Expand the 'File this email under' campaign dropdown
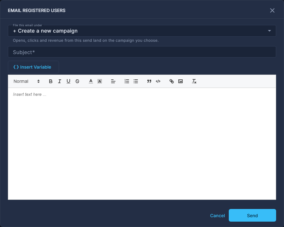The width and height of the screenshot is (284, 227). [142, 31]
